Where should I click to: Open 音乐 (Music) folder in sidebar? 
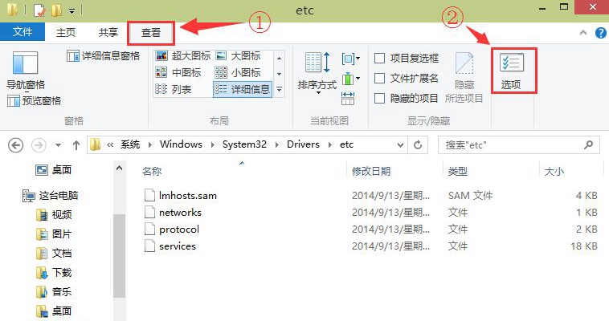point(54,292)
